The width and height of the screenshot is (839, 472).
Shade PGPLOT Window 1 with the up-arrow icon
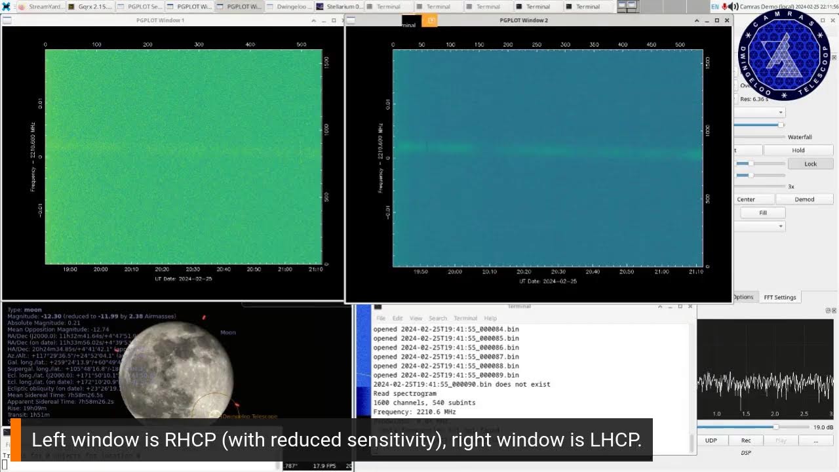[314, 20]
